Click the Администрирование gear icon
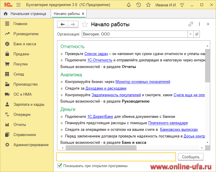216x172 pixels. (x=7, y=145)
